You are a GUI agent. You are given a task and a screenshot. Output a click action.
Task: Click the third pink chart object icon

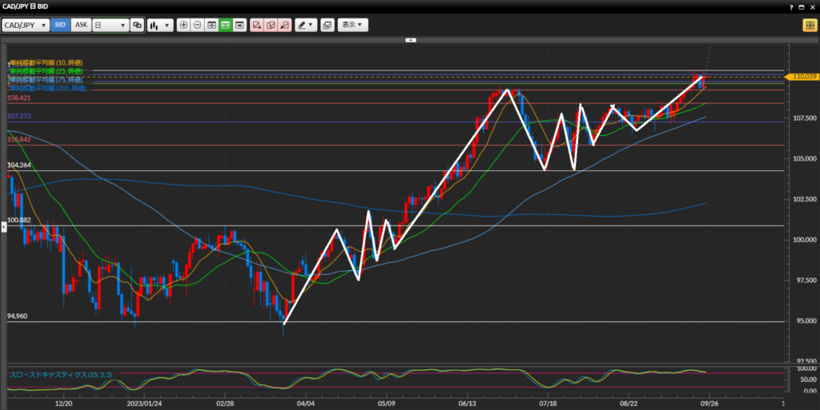pos(284,25)
